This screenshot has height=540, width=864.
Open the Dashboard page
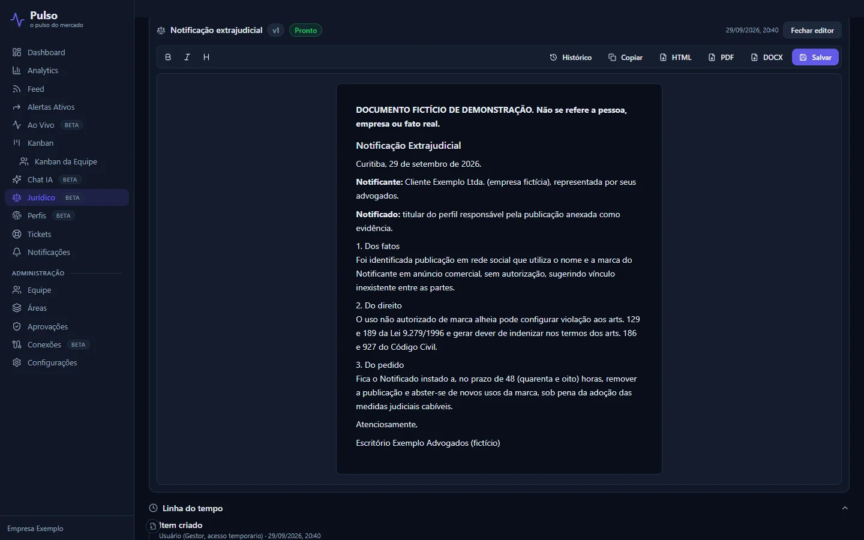pyautogui.click(x=67, y=52)
